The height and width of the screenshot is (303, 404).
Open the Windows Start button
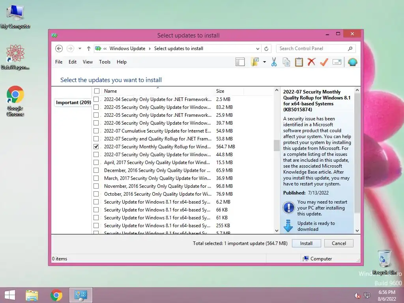coord(10,295)
